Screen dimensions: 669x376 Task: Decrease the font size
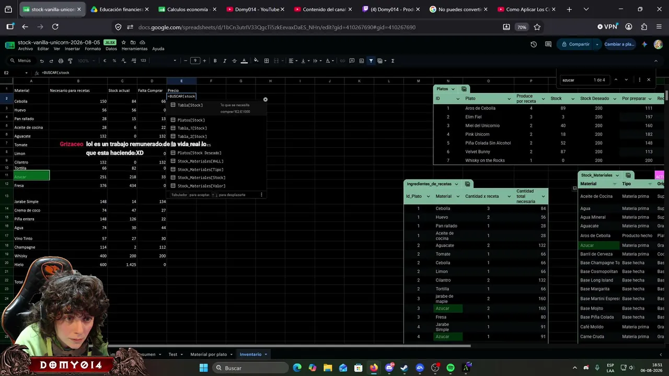186,61
